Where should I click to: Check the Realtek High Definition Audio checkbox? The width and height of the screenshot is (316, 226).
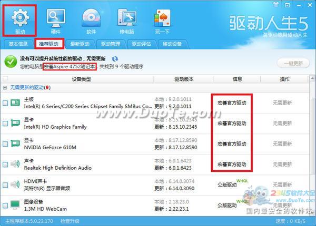[5, 165]
